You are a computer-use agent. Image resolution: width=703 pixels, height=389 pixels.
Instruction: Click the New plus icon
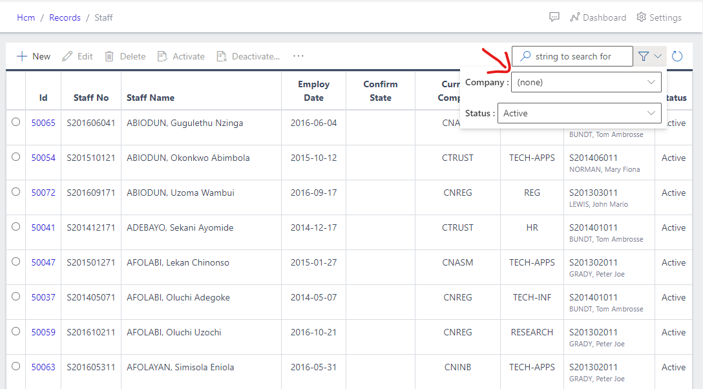click(x=22, y=56)
